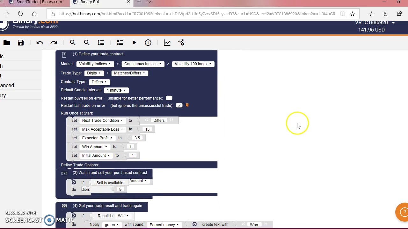The height and width of the screenshot is (229, 408).
Task: Open a new browser tab
Action: coord(139,2)
